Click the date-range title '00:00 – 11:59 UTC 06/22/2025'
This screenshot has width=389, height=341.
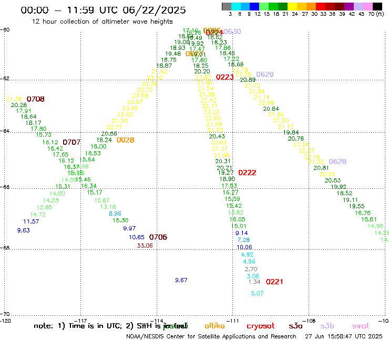click(x=103, y=10)
